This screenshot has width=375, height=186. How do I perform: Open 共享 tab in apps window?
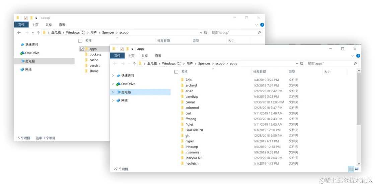[145, 56]
